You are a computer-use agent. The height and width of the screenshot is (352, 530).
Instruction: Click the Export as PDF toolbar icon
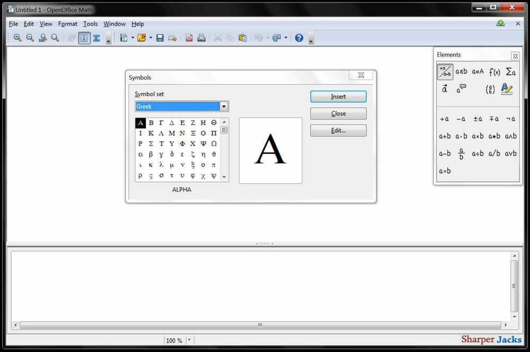189,38
